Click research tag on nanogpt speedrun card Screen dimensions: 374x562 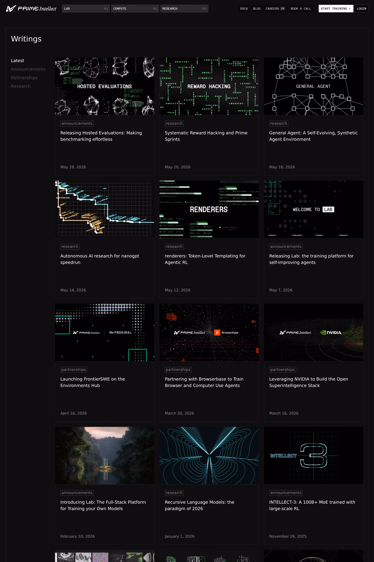[70, 246]
